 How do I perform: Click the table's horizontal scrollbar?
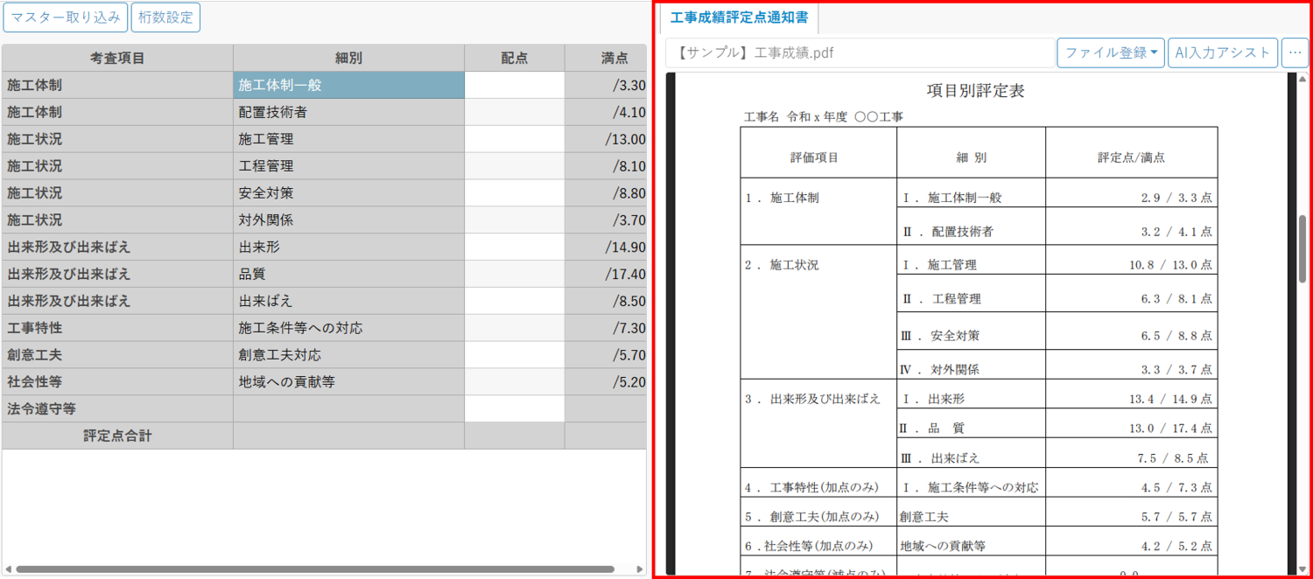(315, 569)
